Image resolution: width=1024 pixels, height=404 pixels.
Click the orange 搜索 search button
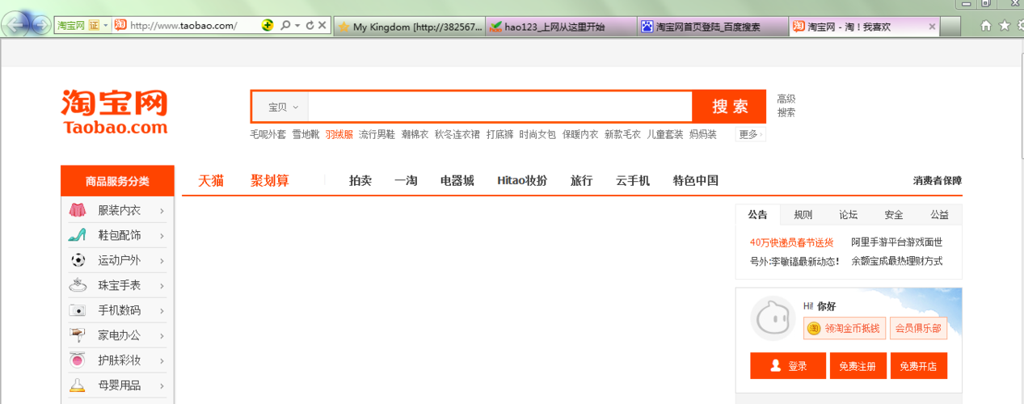click(730, 107)
